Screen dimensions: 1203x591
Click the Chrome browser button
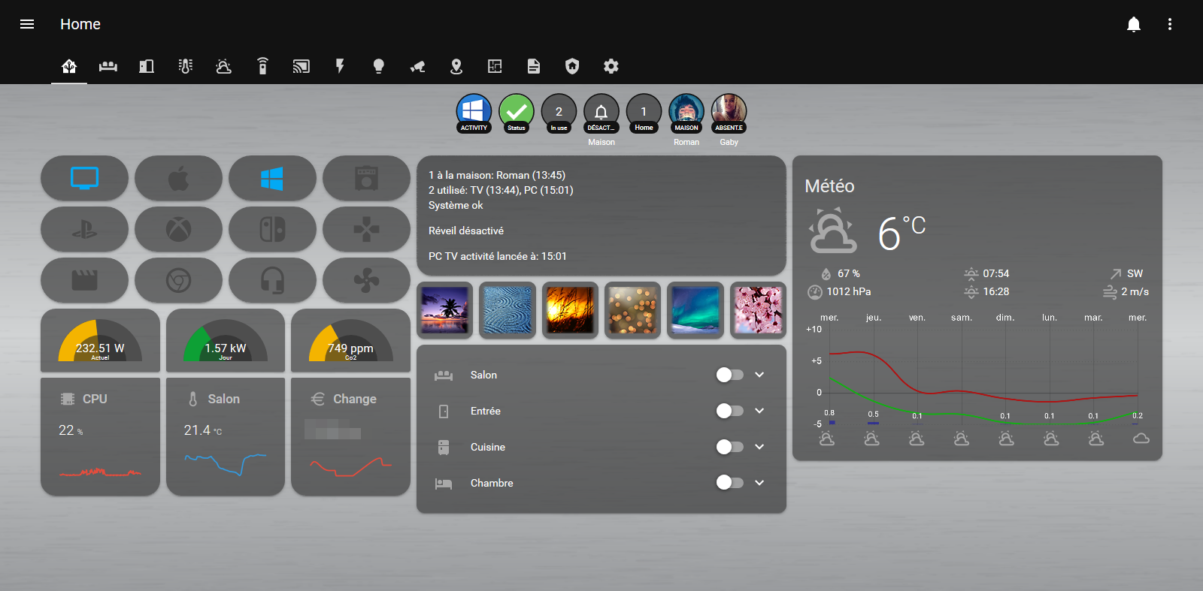(x=178, y=280)
